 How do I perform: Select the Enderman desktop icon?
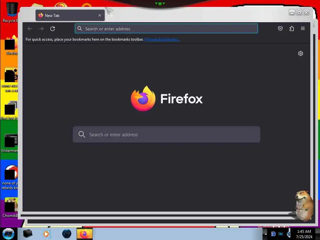10,143
